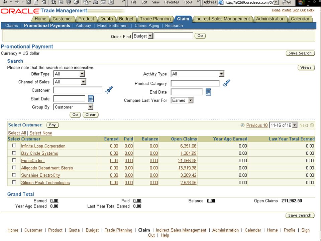The height and width of the screenshot is (241, 321).
Task: Click the Customer search input field
Action: [78, 90]
